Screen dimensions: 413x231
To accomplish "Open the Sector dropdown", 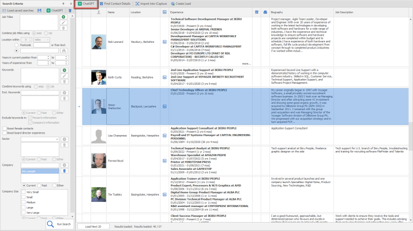I will (x=56, y=139).
